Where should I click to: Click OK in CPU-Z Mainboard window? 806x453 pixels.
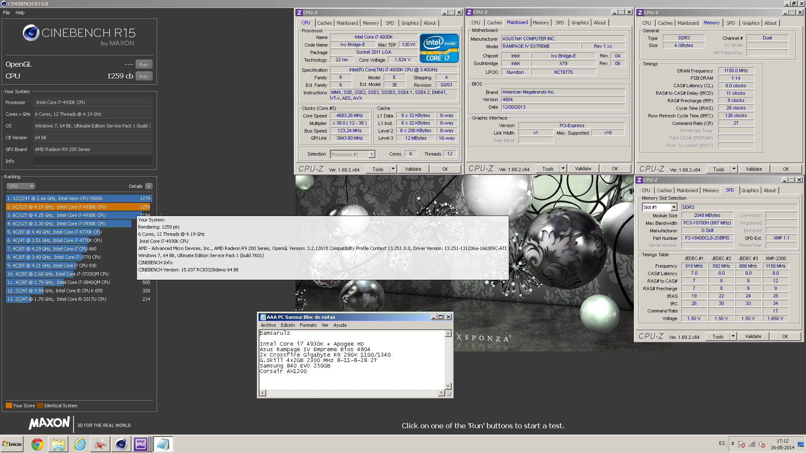point(615,169)
